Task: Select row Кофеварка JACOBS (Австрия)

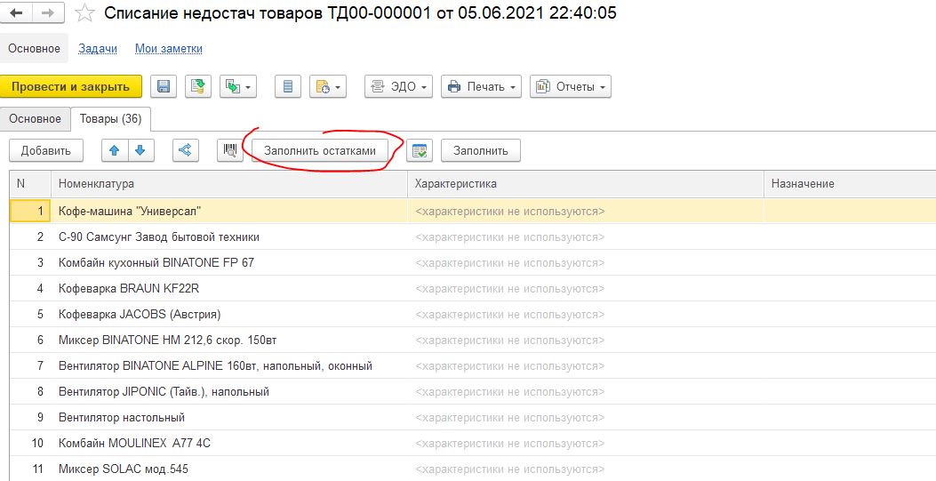Action: coord(473,315)
